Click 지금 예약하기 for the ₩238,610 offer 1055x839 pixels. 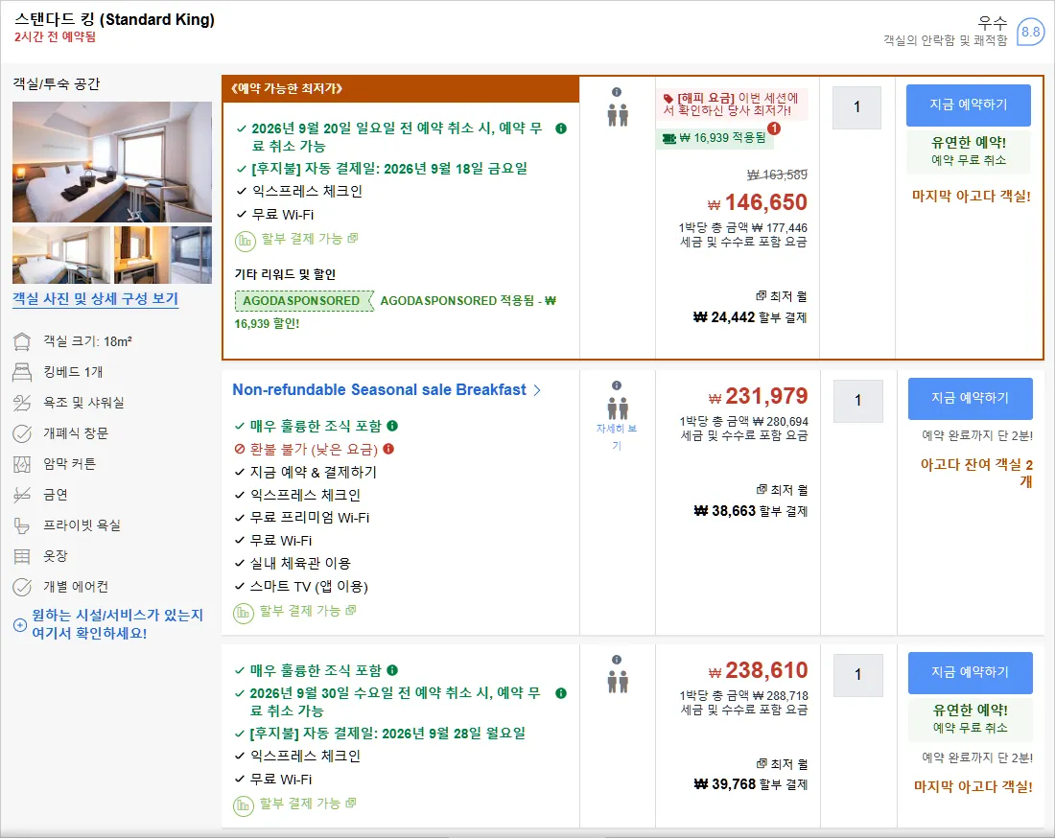tap(970, 673)
